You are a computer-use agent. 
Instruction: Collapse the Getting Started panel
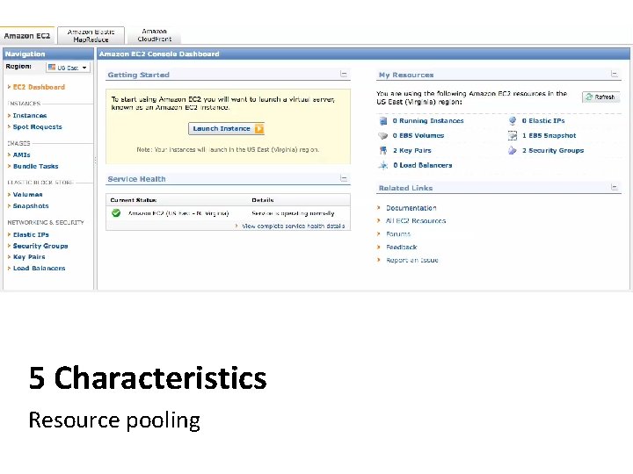point(344,74)
